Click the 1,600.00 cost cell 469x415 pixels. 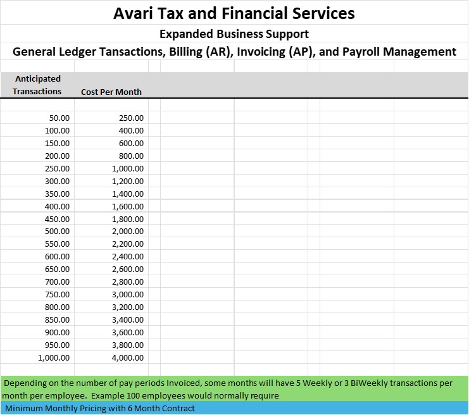(x=128, y=206)
